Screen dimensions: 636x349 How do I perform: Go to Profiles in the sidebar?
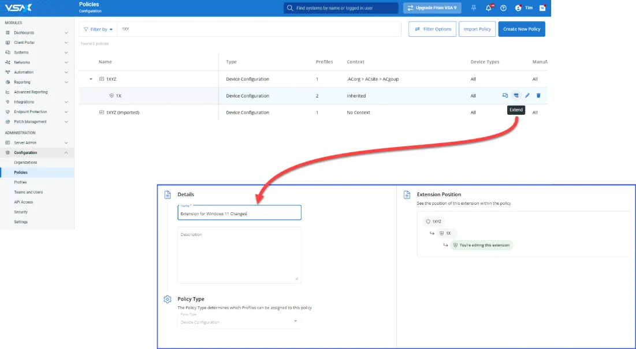pos(20,182)
